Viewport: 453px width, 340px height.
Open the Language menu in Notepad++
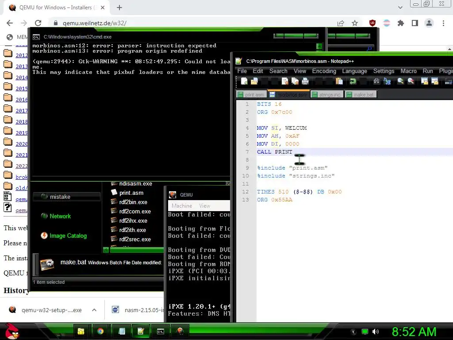tap(354, 71)
